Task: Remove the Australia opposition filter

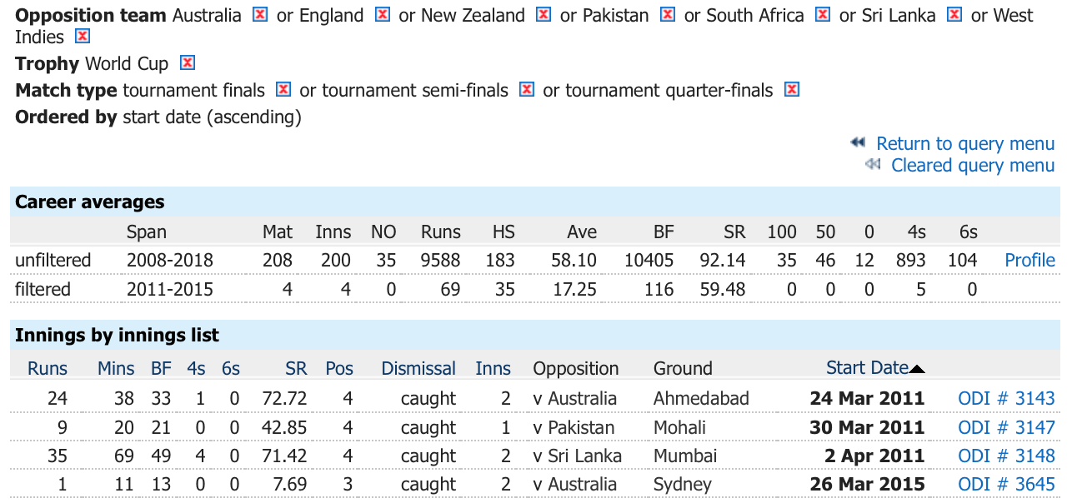Action: pyautogui.click(x=260, y=15)
